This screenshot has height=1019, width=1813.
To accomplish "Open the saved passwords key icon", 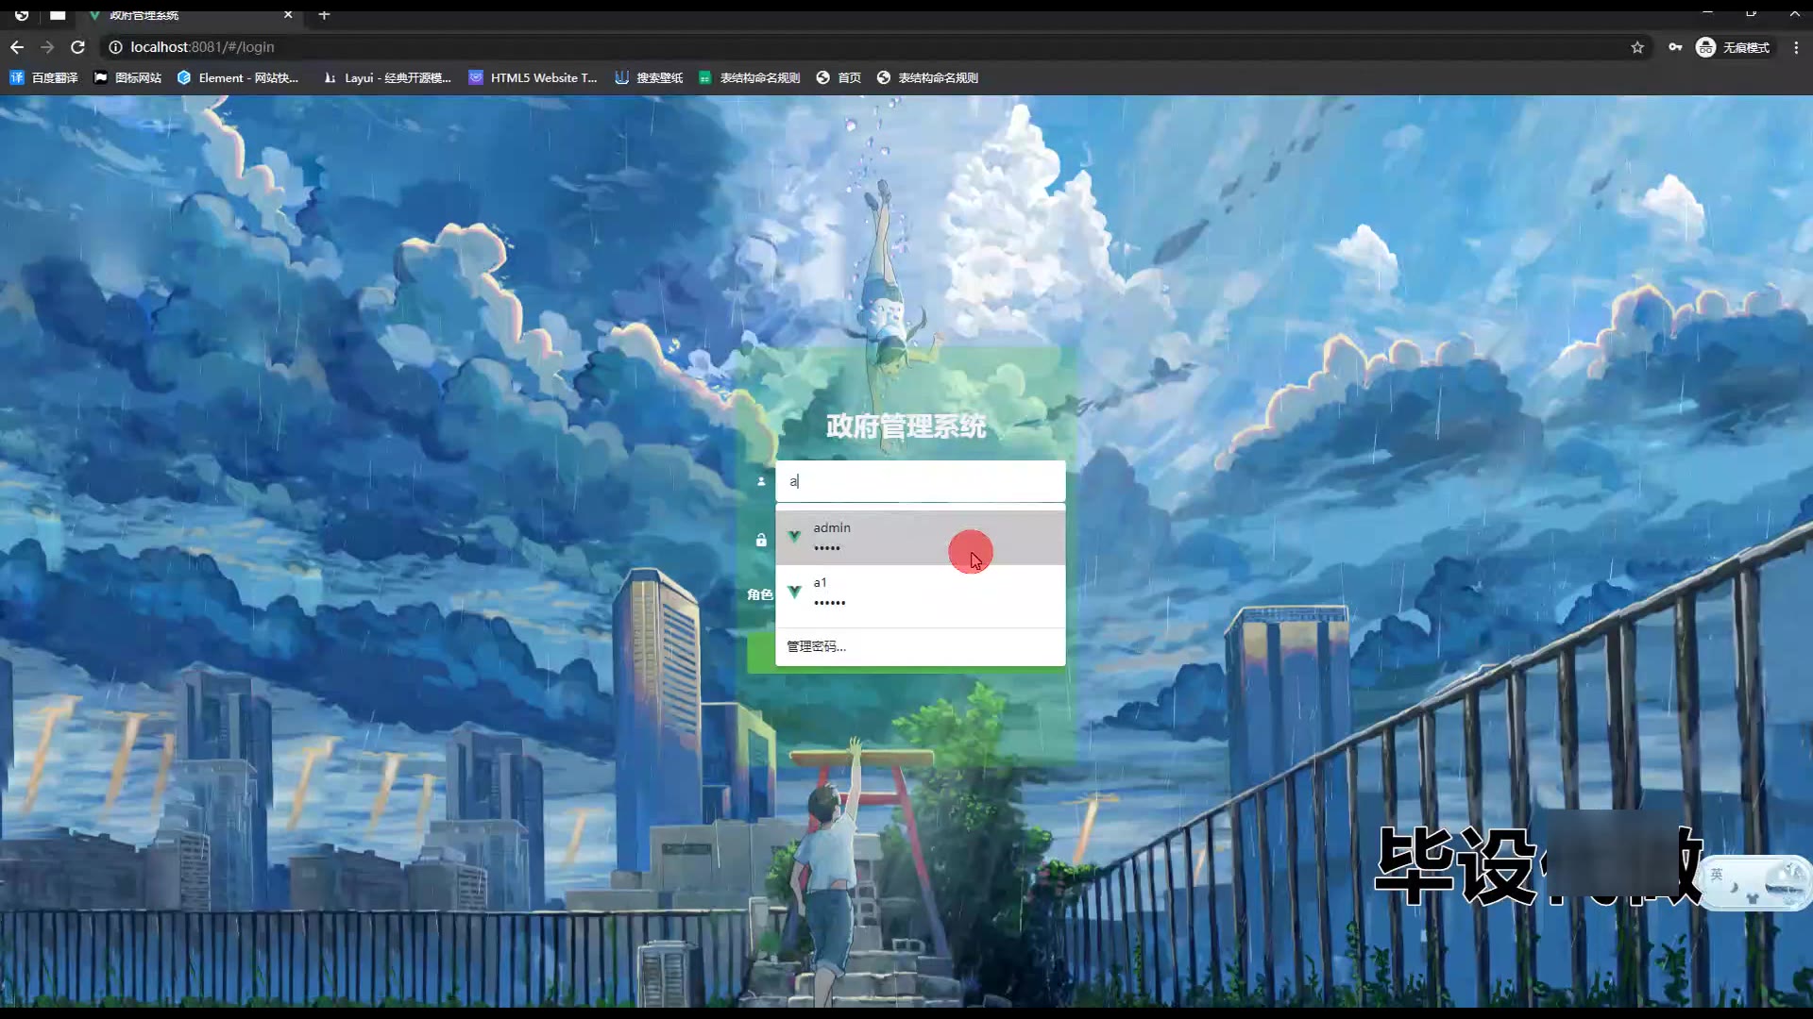I will coord(1675,47).
